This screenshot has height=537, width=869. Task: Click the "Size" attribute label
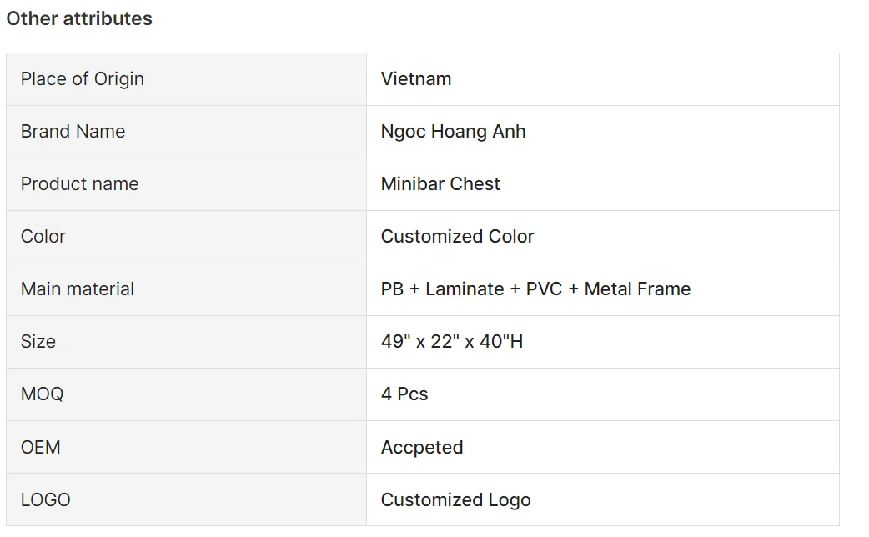(38, 342)
